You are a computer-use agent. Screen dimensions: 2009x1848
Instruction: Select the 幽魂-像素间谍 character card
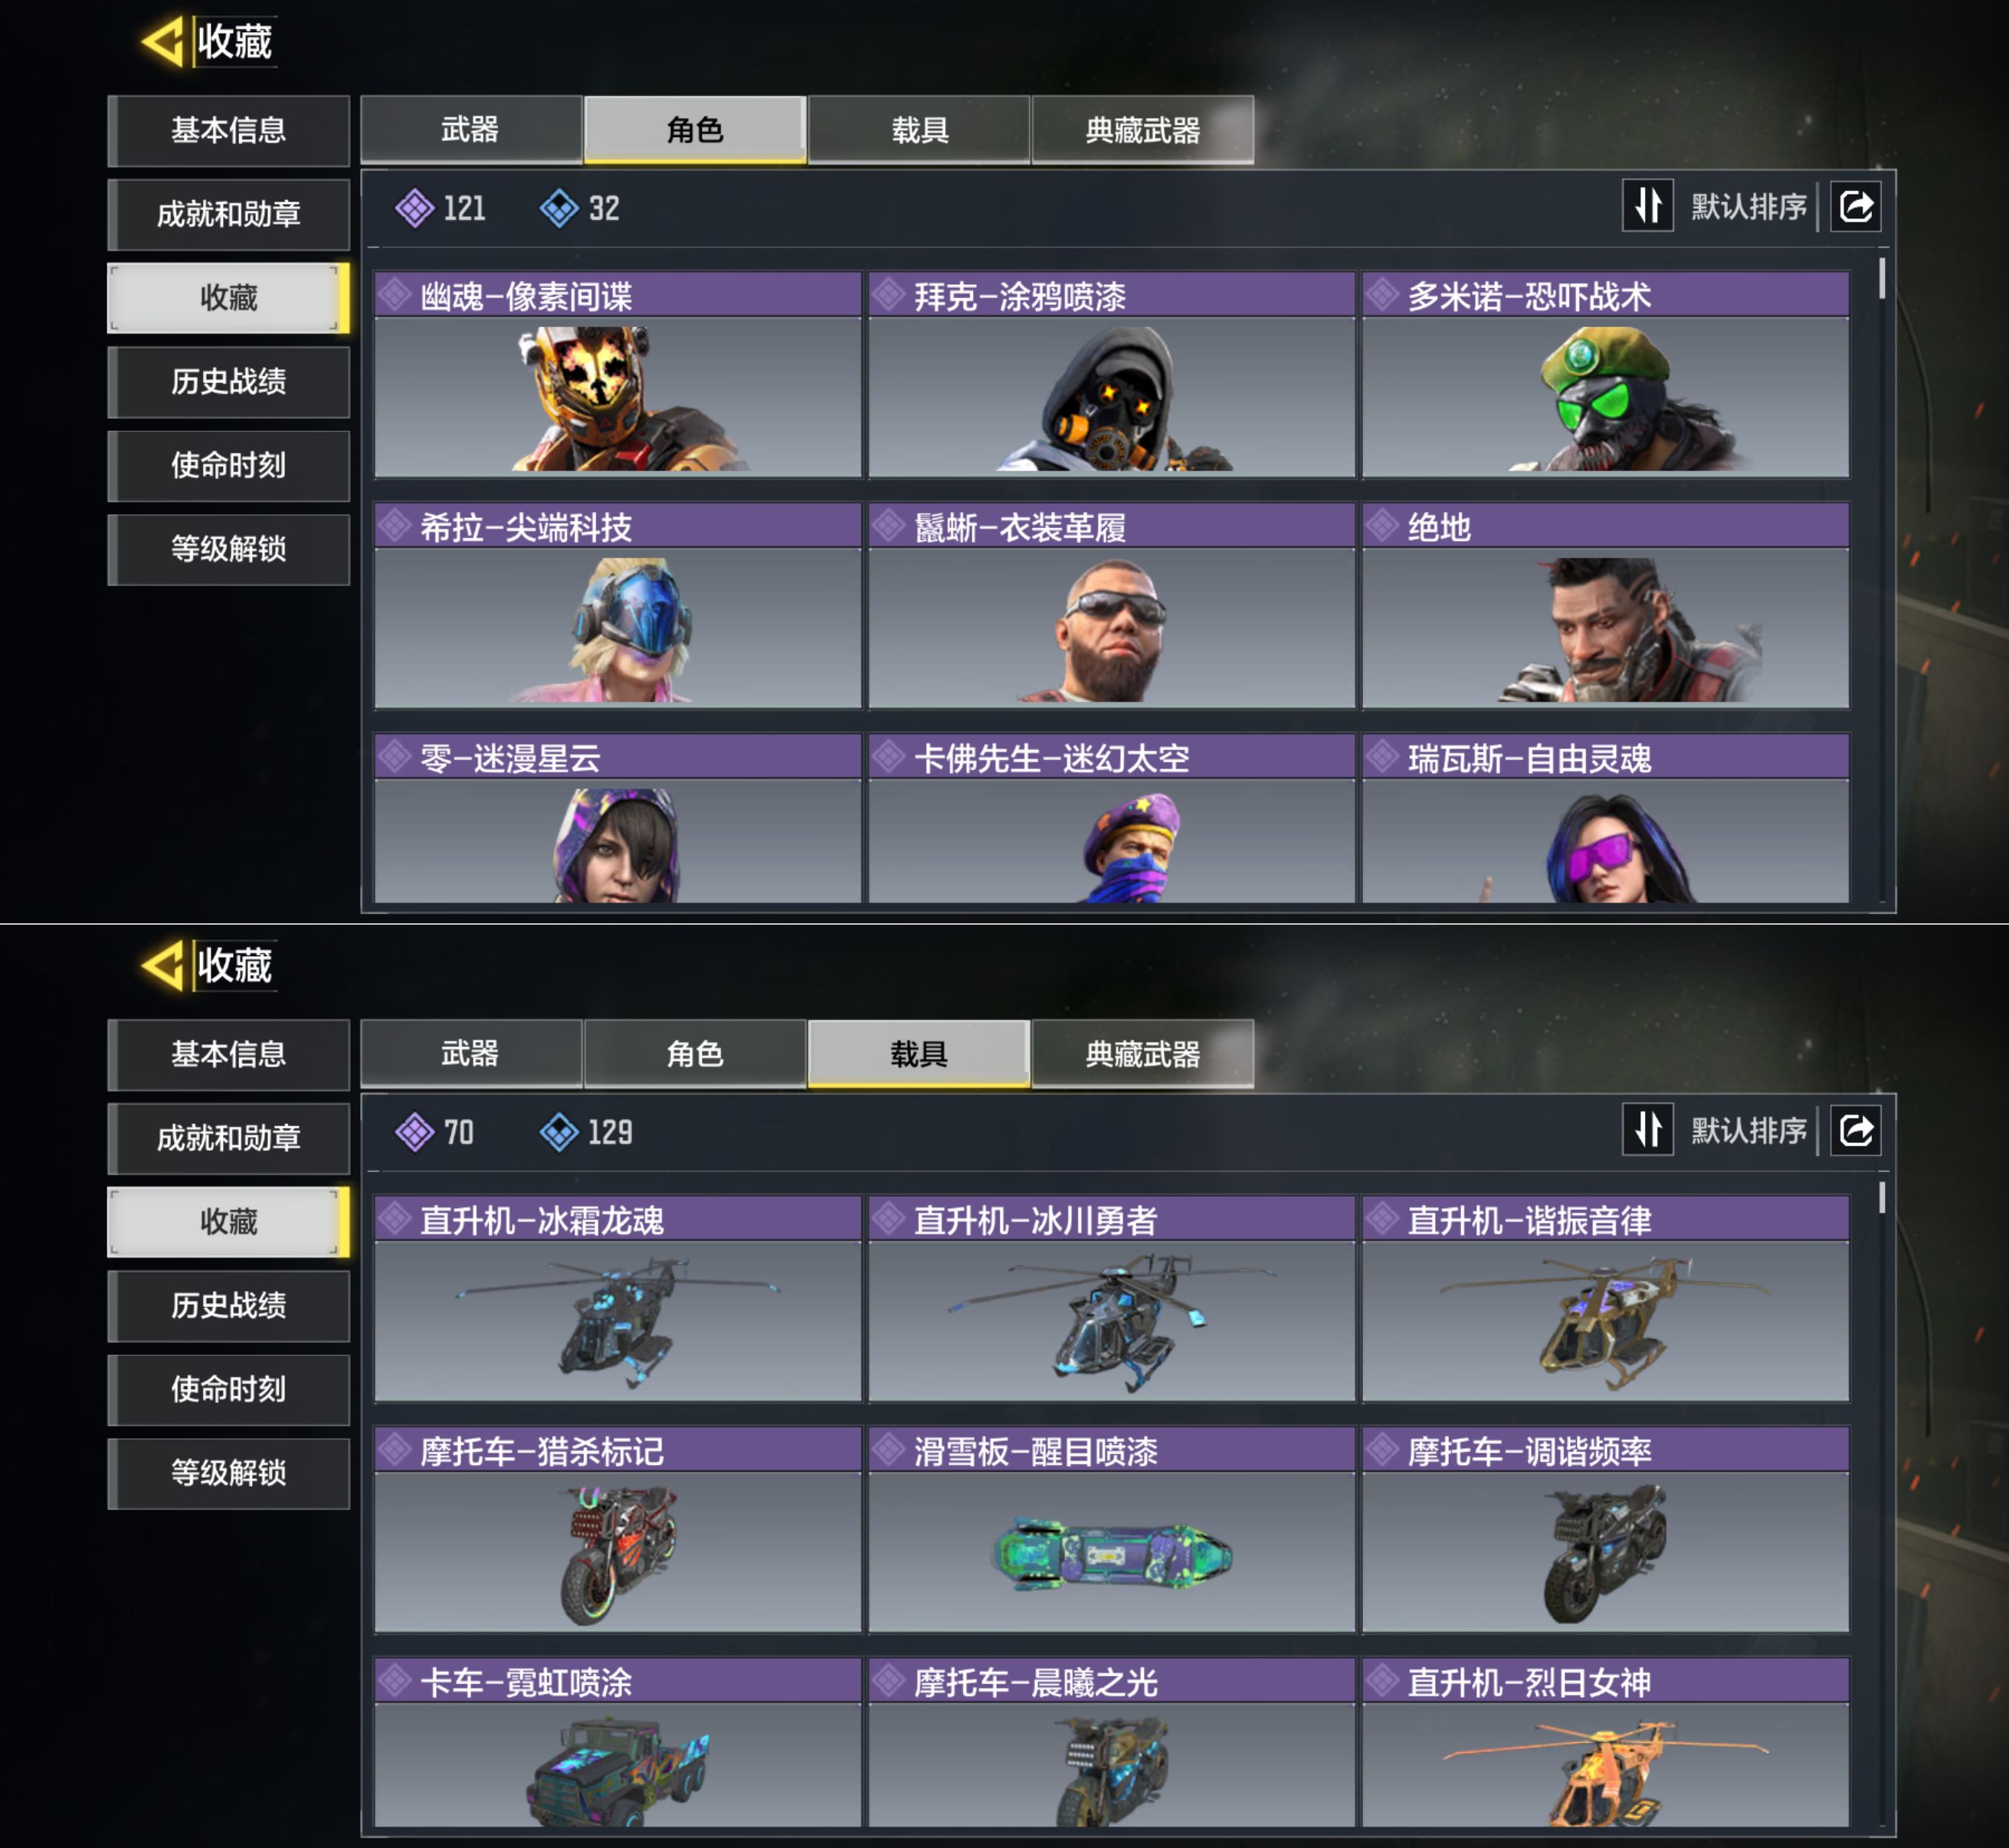click(618, 375)
